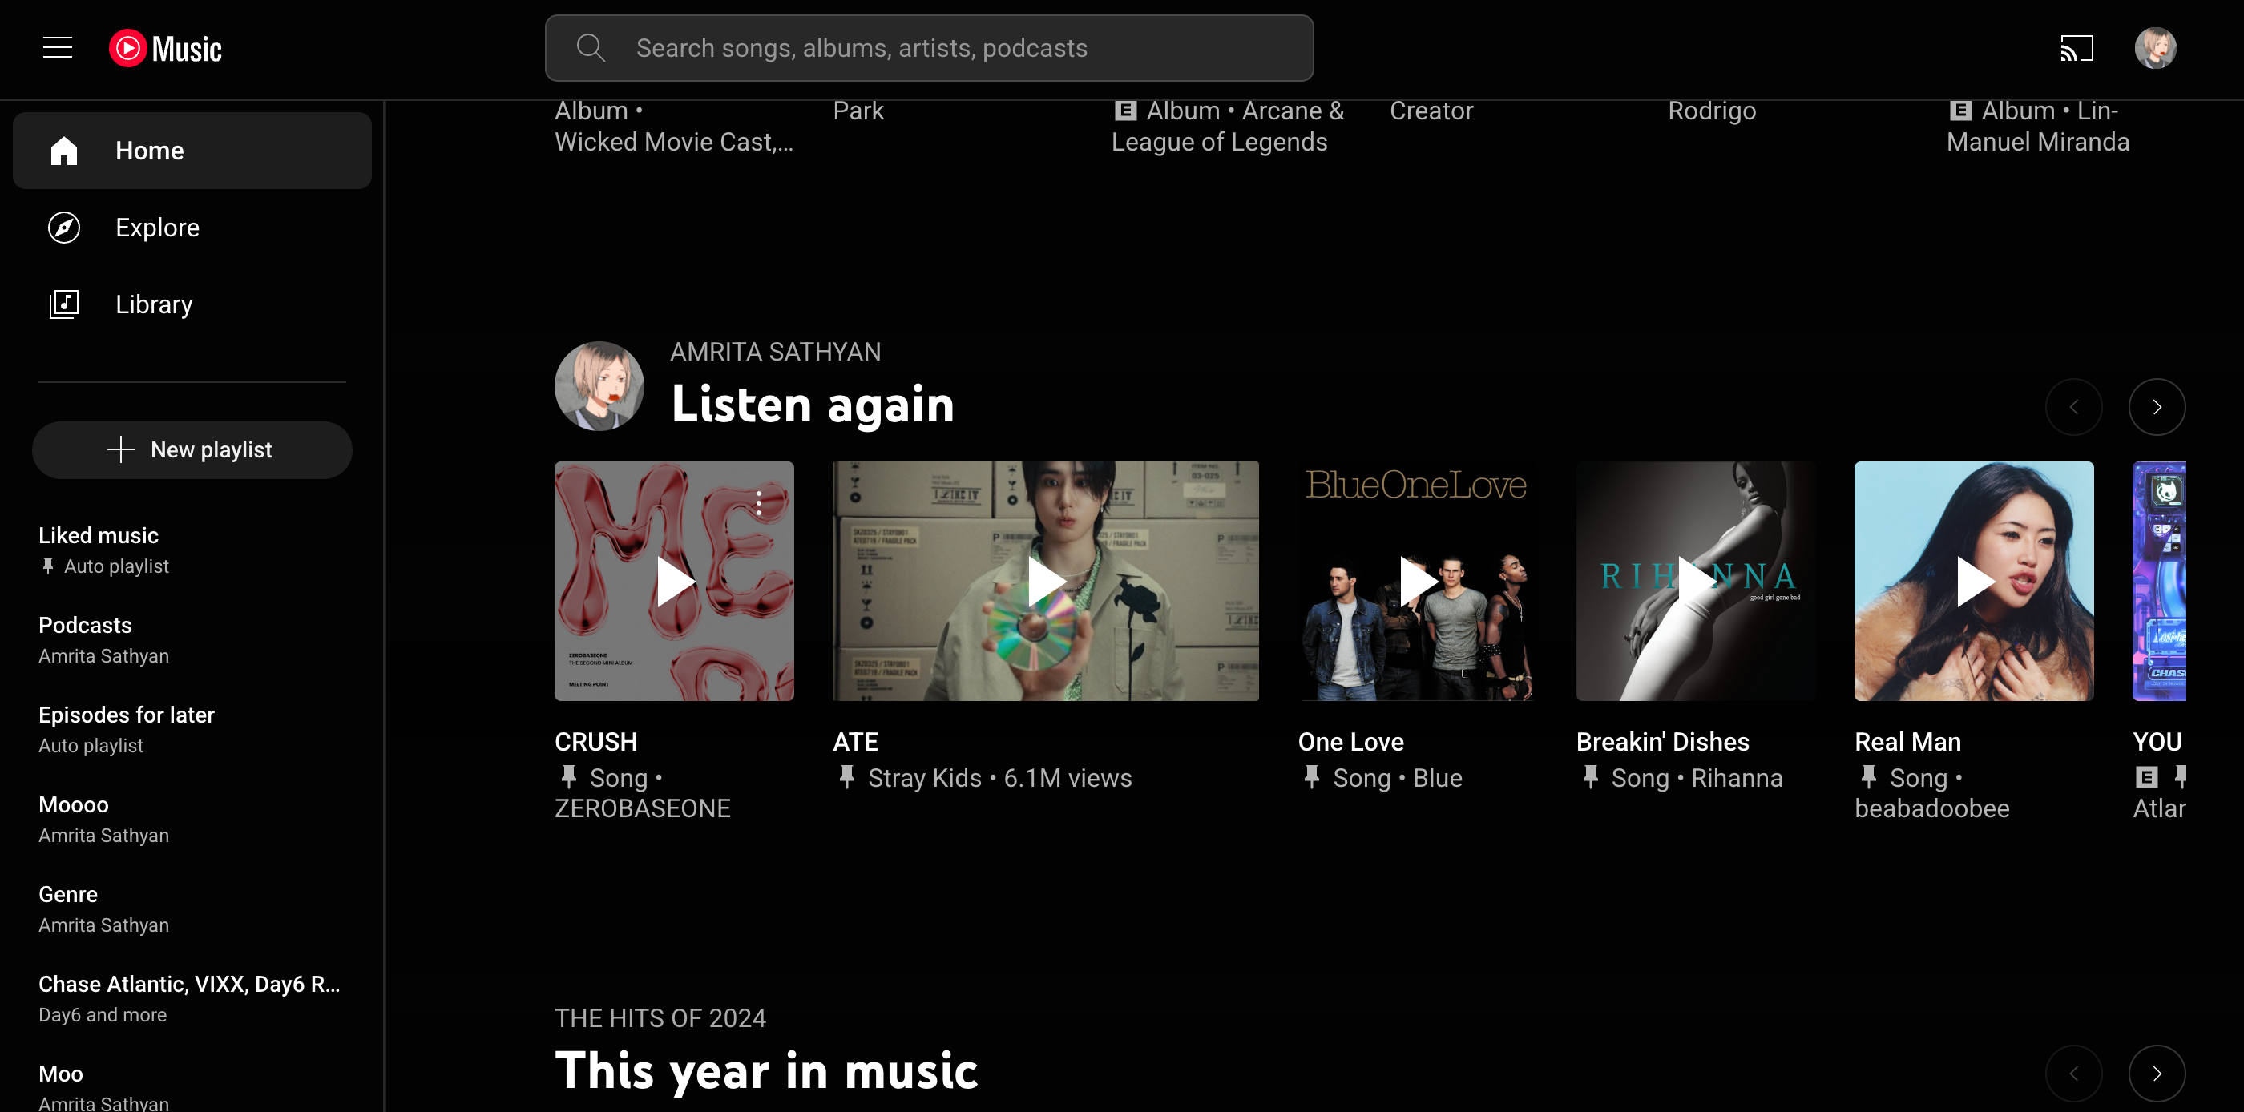Viewport: 2244px width, 1112px height.
Task: Click the Real Man title
Action: (x=1907, y=742)
